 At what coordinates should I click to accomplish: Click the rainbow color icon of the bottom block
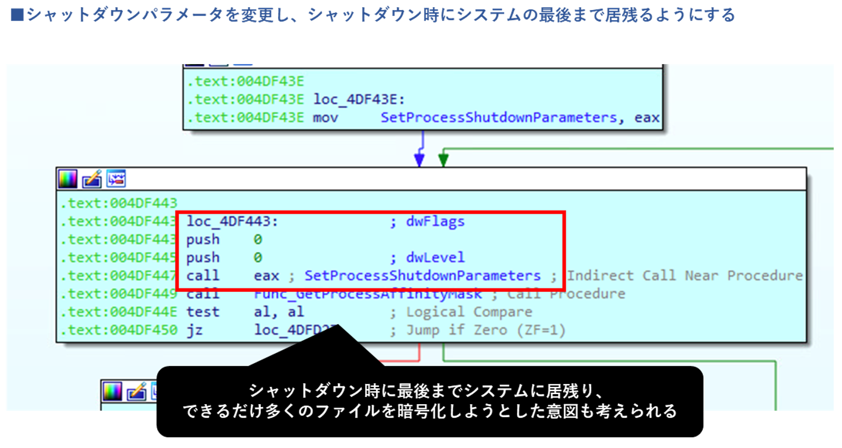[x=112, y=391]
